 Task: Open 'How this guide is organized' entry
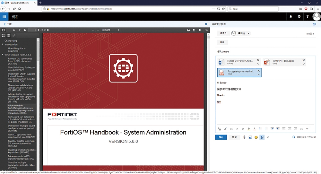(x=17, y=49)
